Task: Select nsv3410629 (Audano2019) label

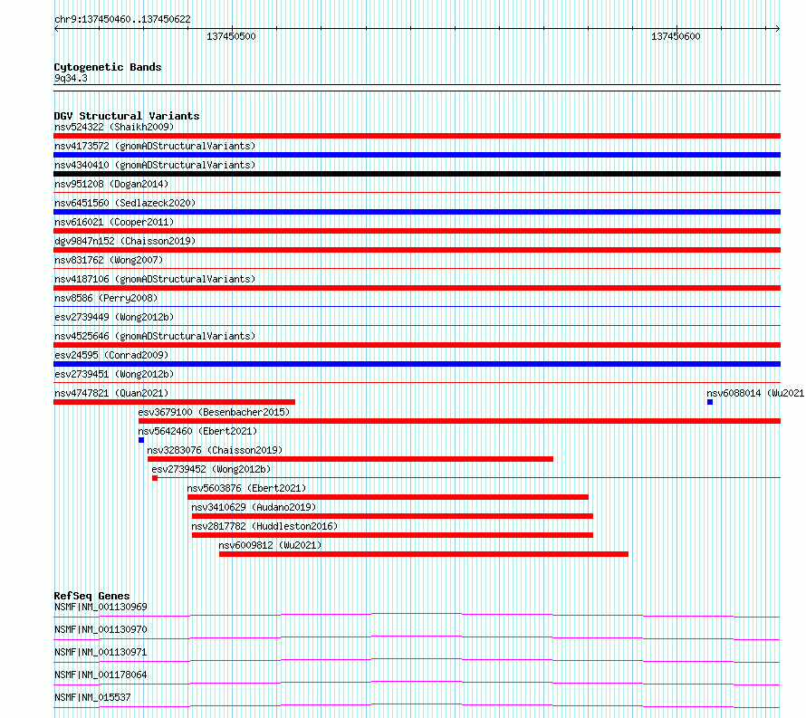Action: point(254,507)
